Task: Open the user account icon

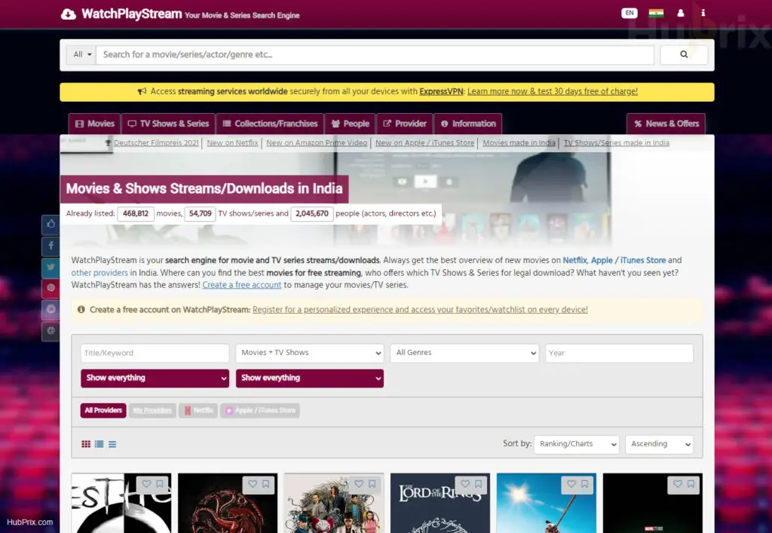Action: coord(681,14)
